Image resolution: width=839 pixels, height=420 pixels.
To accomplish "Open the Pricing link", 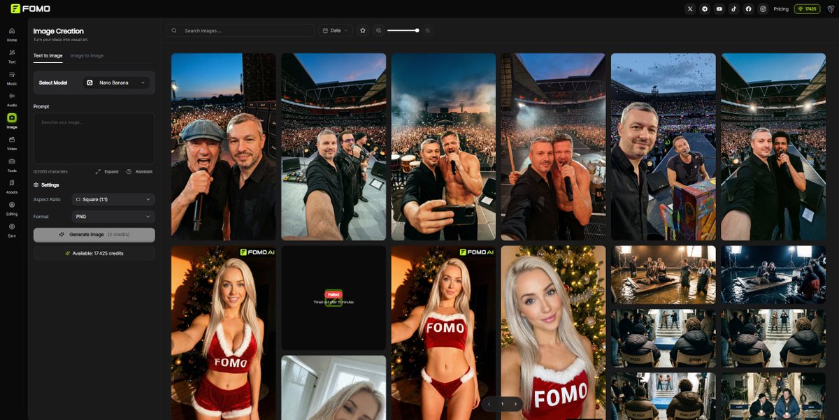I will coord(781,9).
